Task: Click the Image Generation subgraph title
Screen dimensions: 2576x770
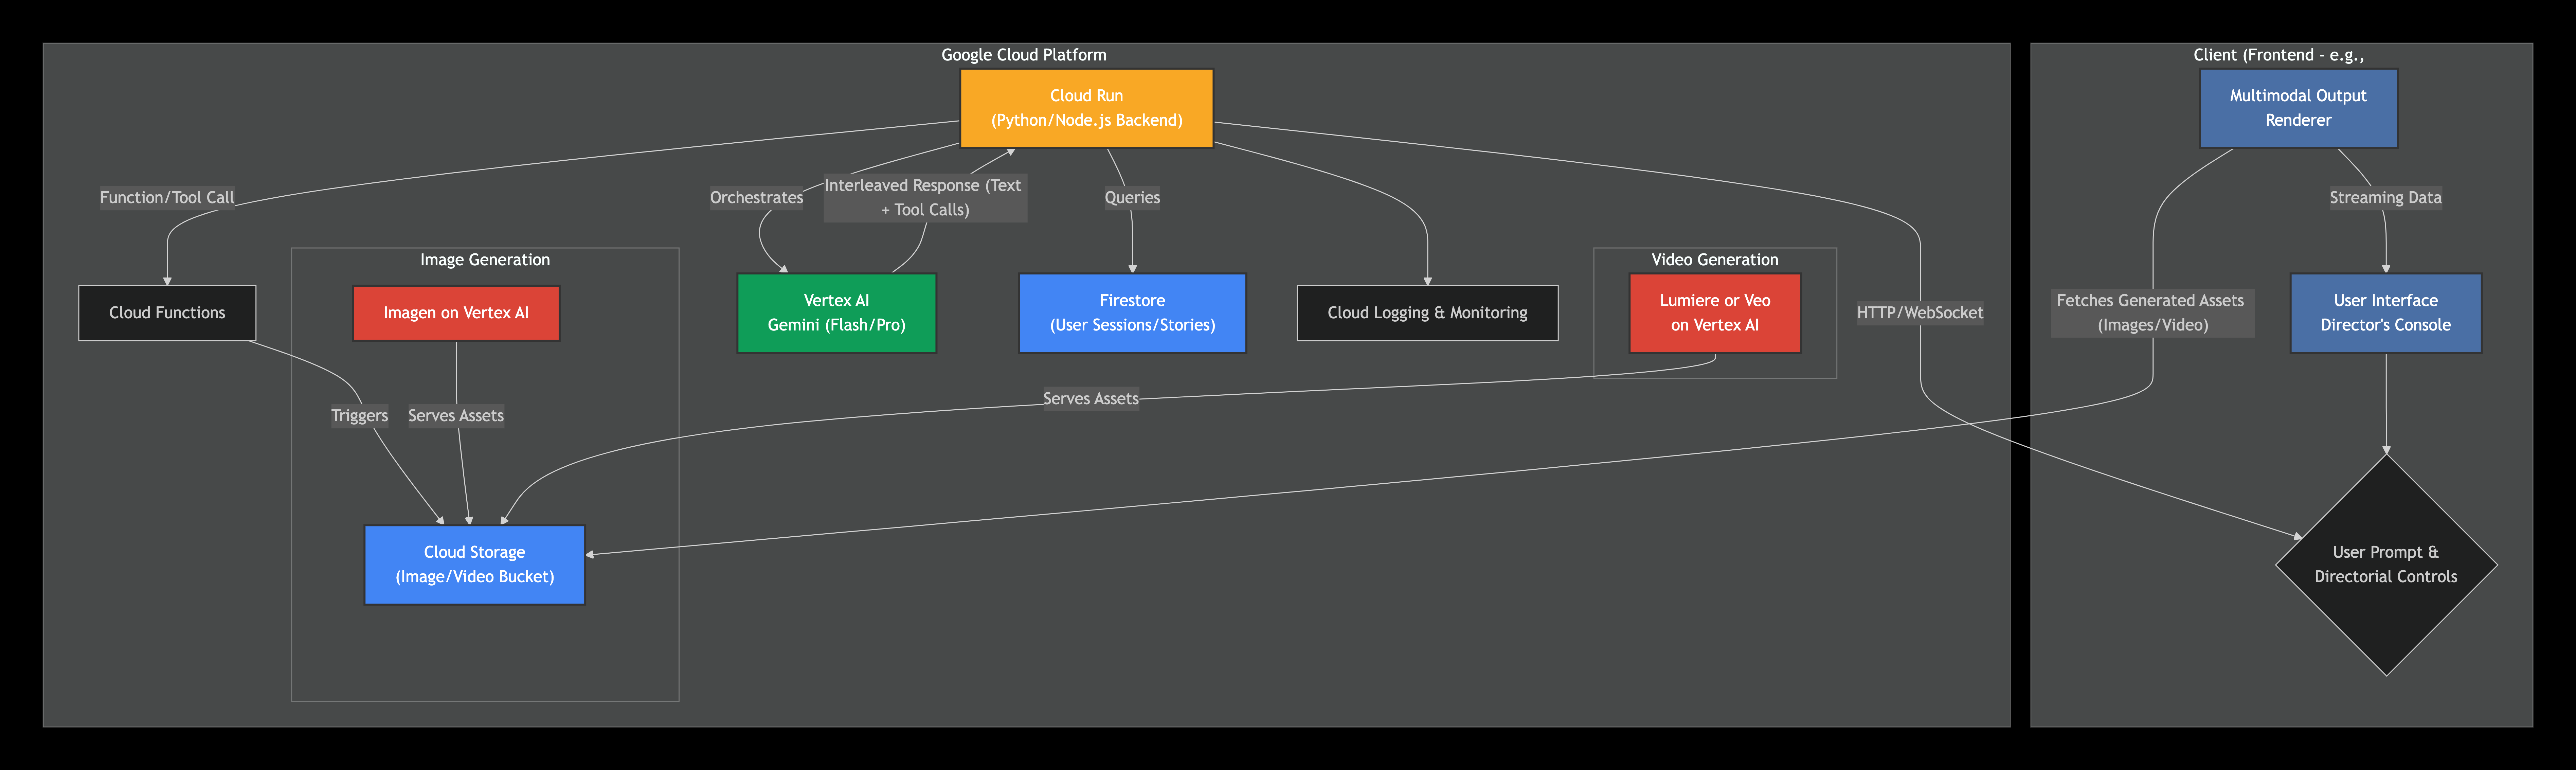Action: (x=485, y=260)
